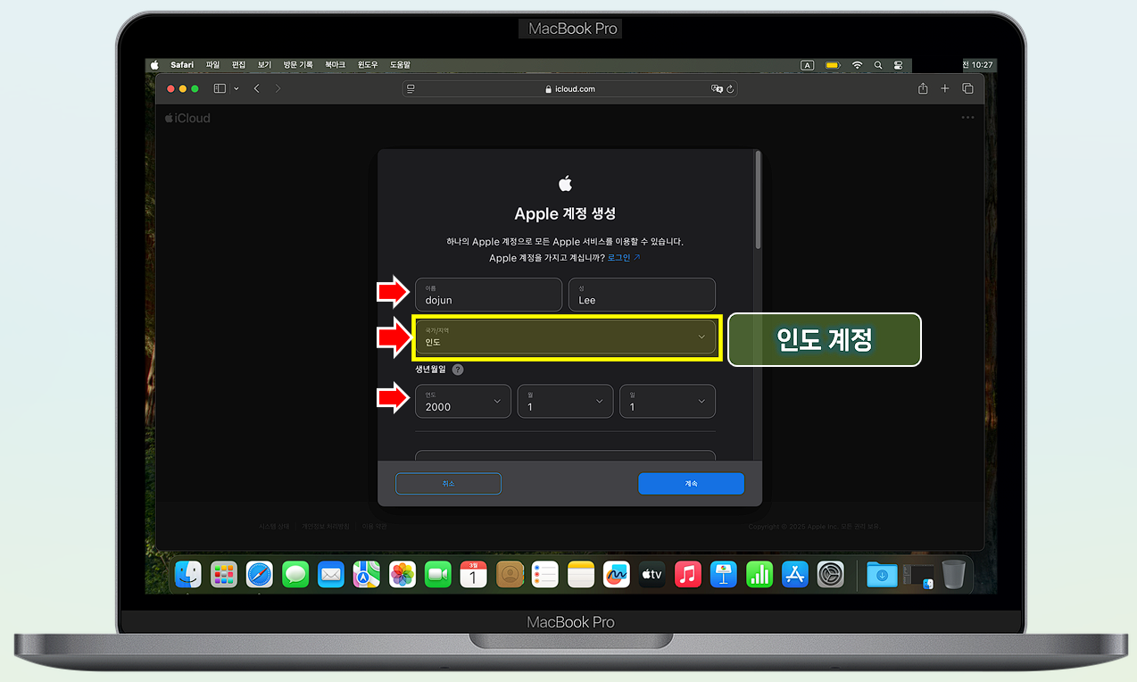Launch Apple TV from the dock

(x=651, y=574)
